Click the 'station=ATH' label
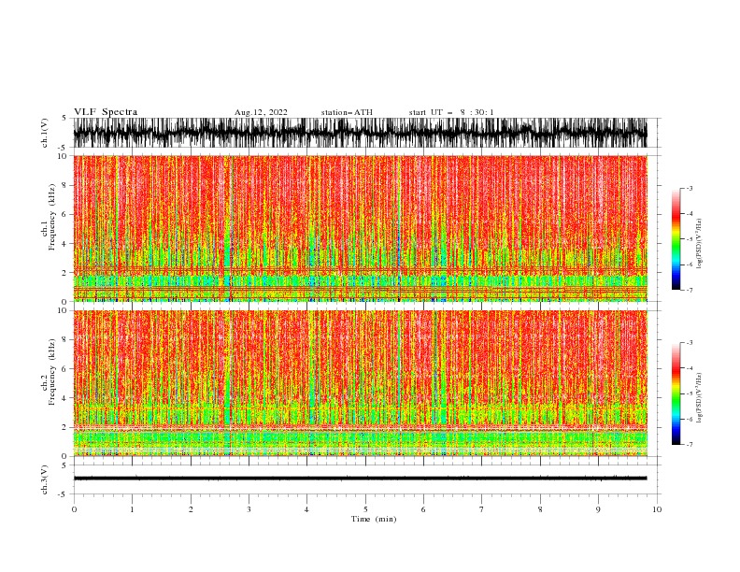Viewport: 740px width, 572px height. coord(347,112)
